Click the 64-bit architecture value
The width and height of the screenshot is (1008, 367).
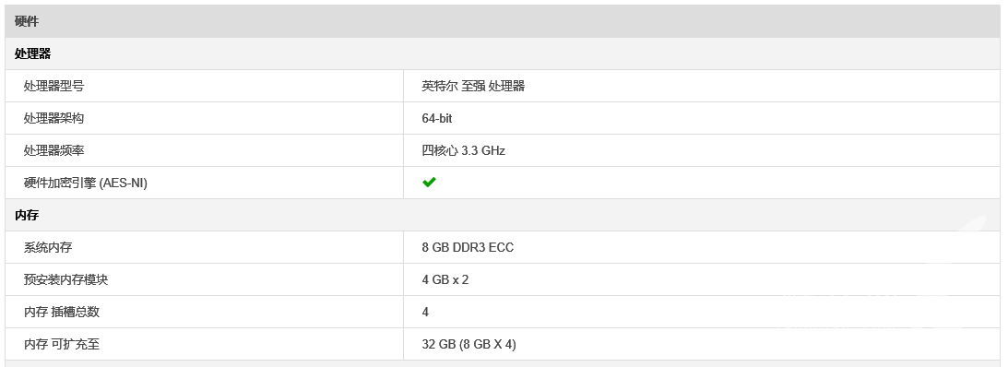pyautogui.click(x=437, y=118)
